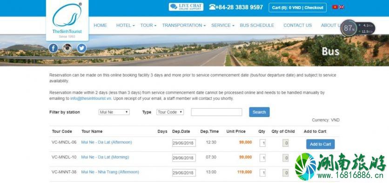
Task: Click departure time 12:30
Action: tap(211, 142)
